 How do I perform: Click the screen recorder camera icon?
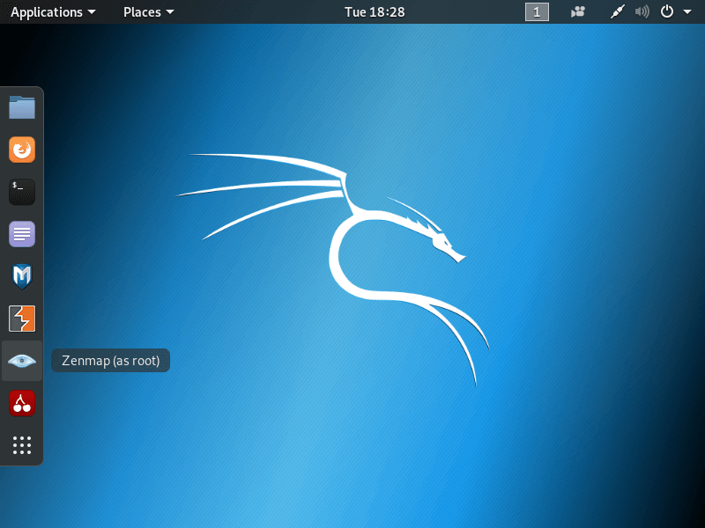[578, 11]
